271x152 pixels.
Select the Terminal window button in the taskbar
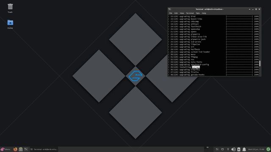[x=44, y=149]
